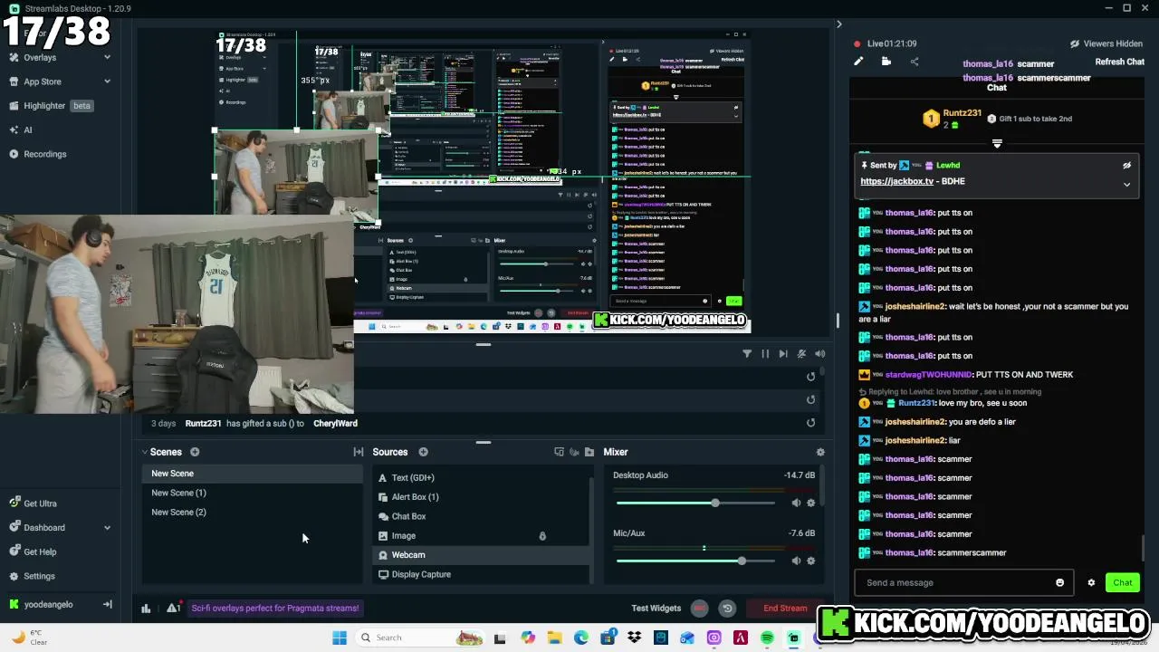Mute recent event alert sounds
The height and width of the screenshot is (652, 1159).
click(x=819, y=354)
